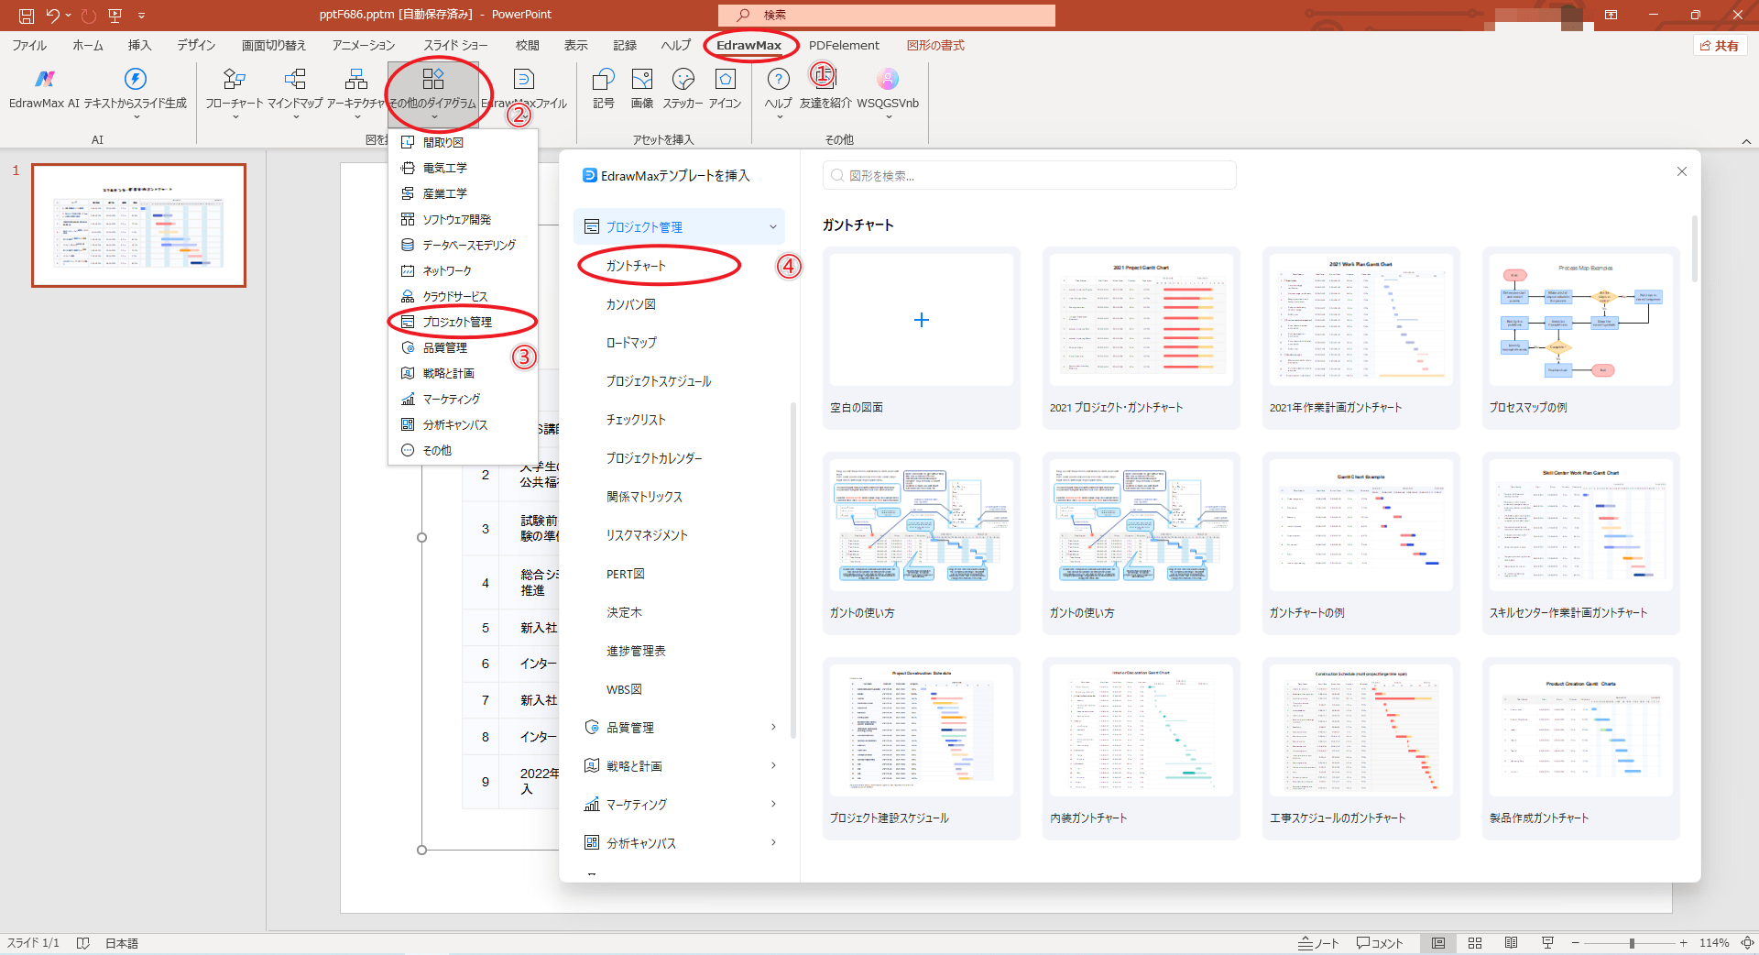Viewport: 1759px width, 955px height.
Task: Adjust the zoom slider handle
Action: coord(1632,943)
